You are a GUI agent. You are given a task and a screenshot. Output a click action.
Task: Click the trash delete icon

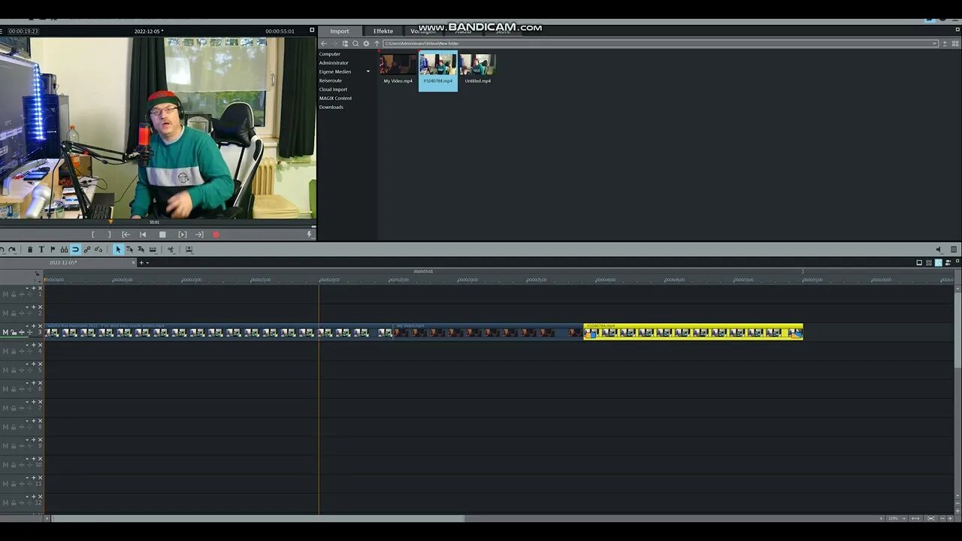pyautogui.click(x=30, y=249)
